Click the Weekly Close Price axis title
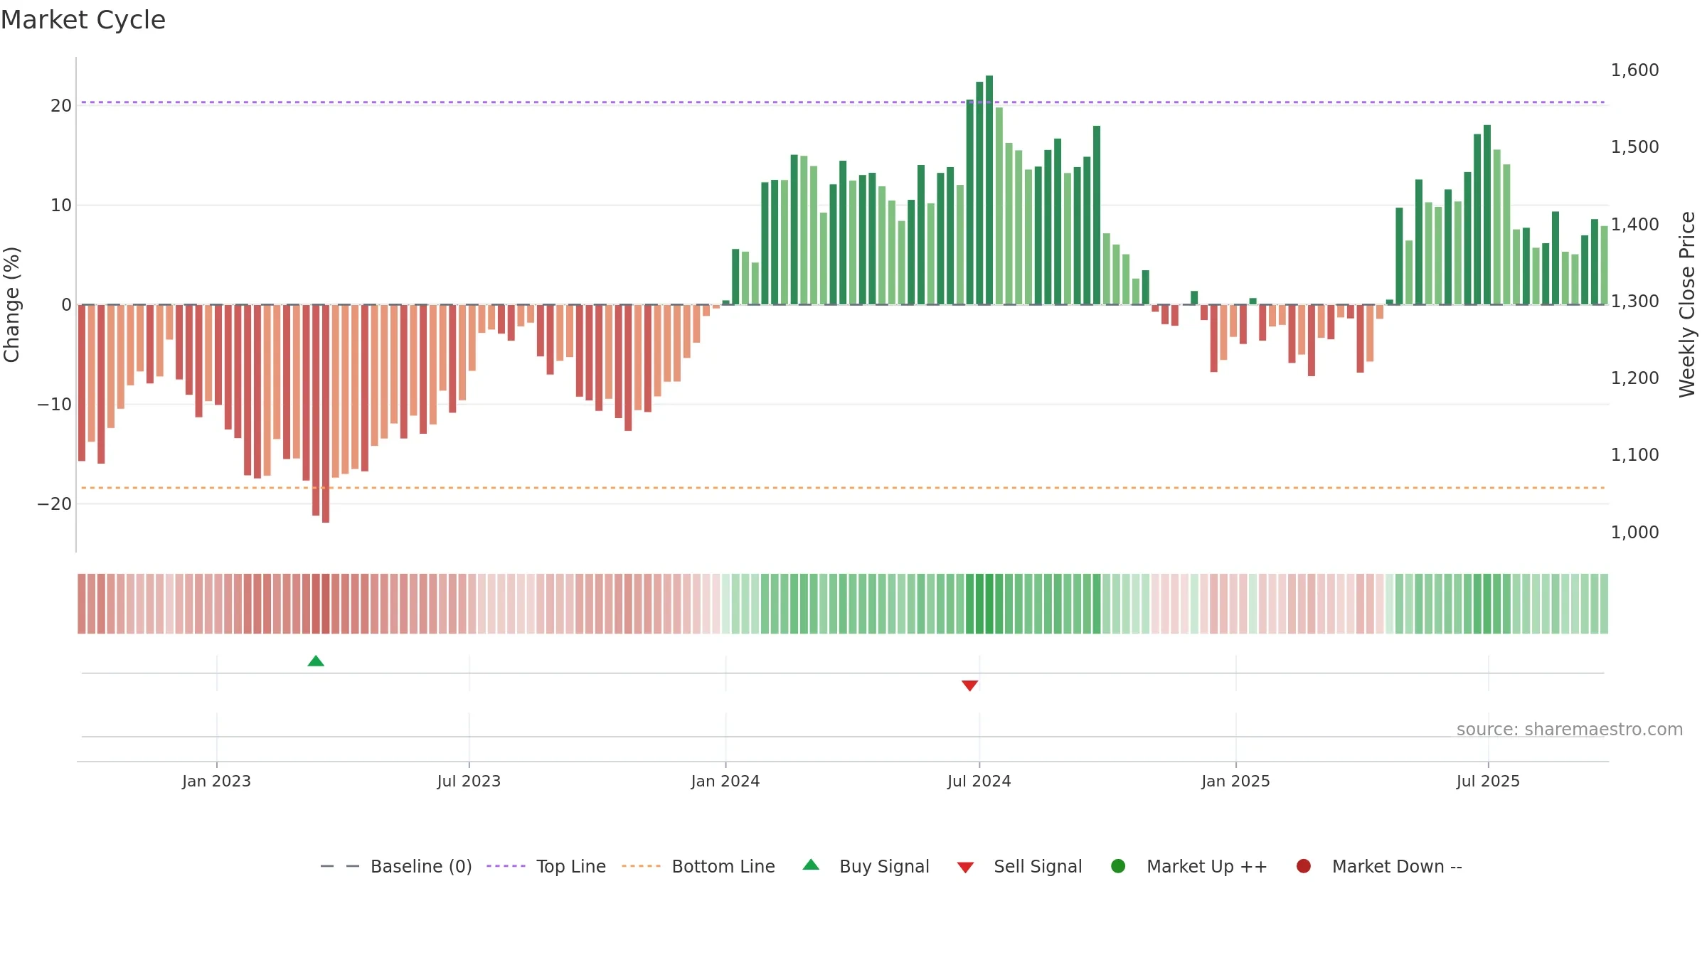 coord(1687,304)
